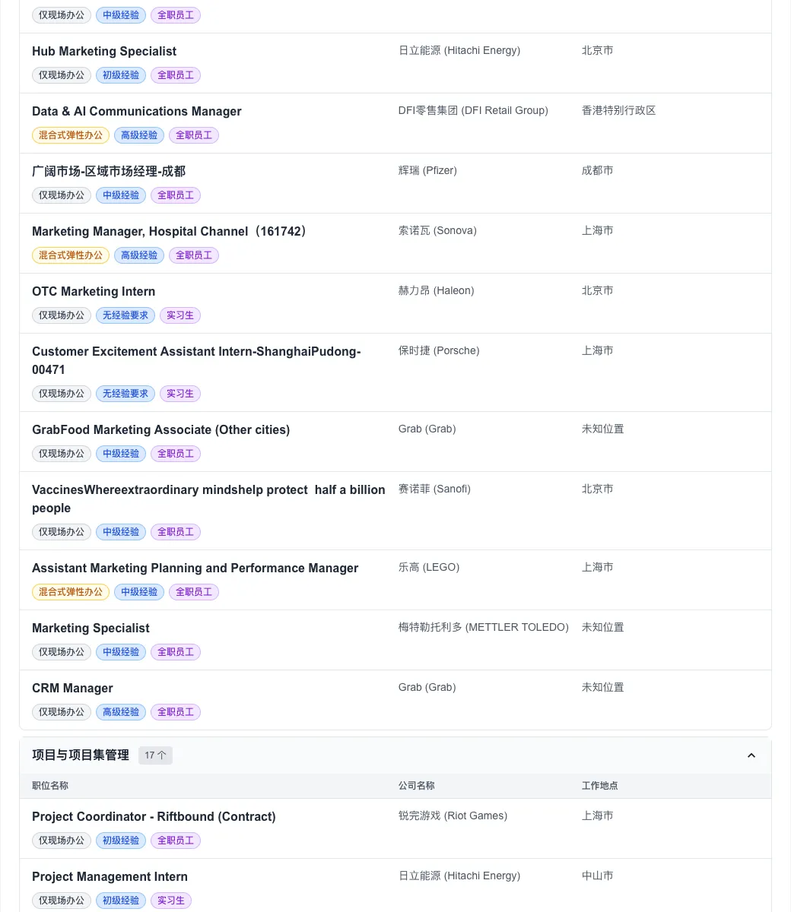Click 实习生 tag on OTC Marketing Intern
Viewport: 791px width, 912px height.
point(180,315)
